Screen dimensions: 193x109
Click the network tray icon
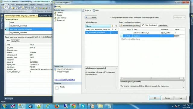point(179,106)
